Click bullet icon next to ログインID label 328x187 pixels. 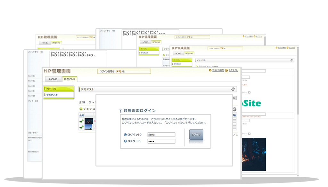125,135
